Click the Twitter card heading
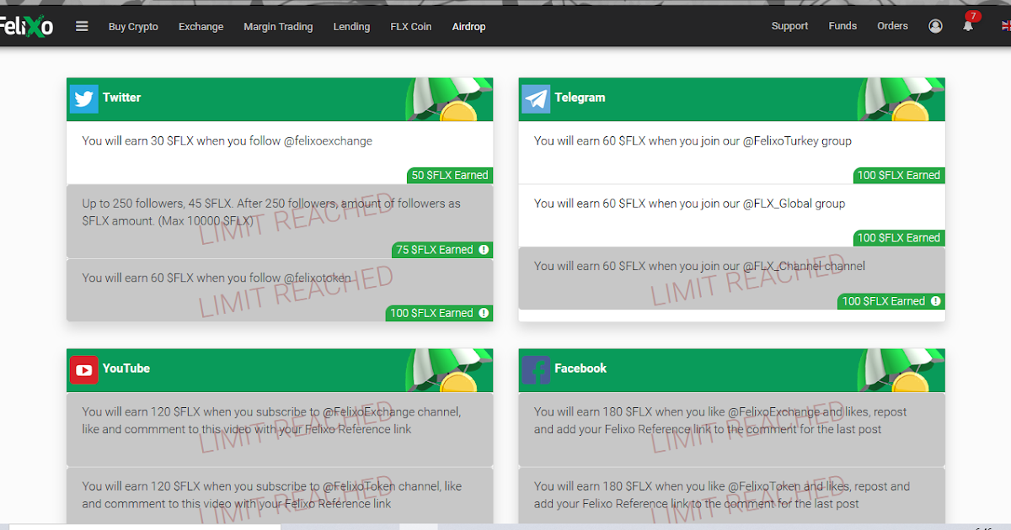 tap(122, 98)
